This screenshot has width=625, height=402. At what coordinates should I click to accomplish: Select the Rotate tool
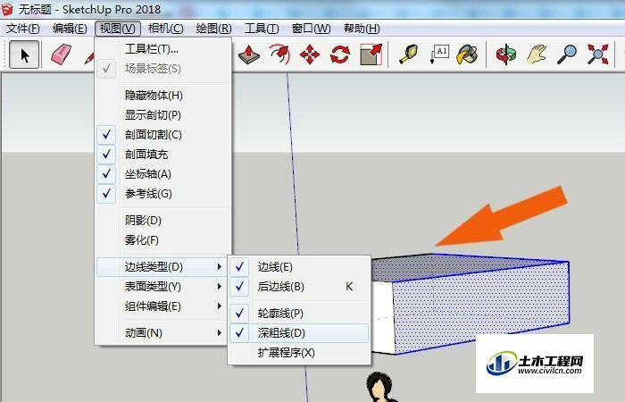340,54
